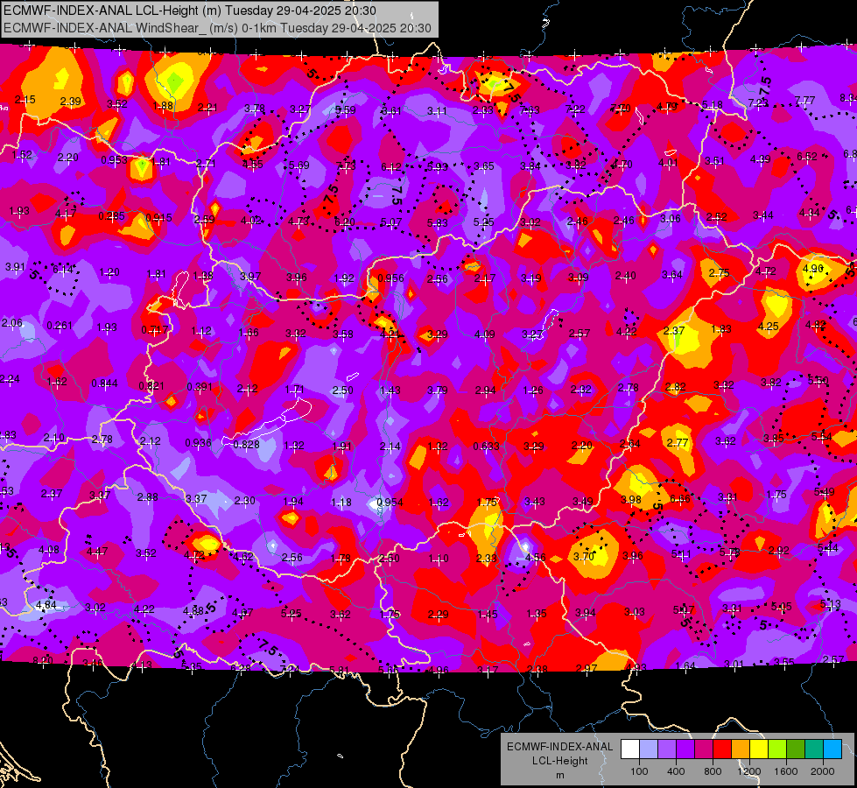Viewport: 857px width, 788px height.
Task: Click the legend tick label 1200
Action: coord(748,771)
